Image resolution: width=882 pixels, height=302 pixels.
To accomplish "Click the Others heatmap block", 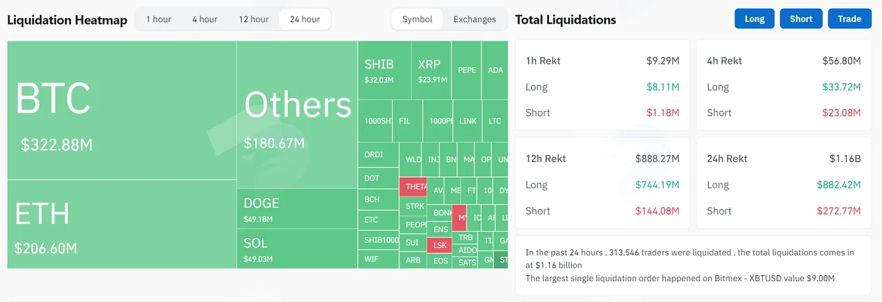I will coord(297,114).
